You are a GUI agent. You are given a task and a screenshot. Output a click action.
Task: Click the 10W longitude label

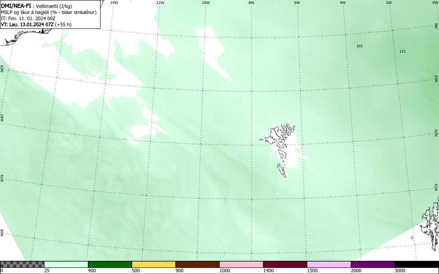pos(206,3)
